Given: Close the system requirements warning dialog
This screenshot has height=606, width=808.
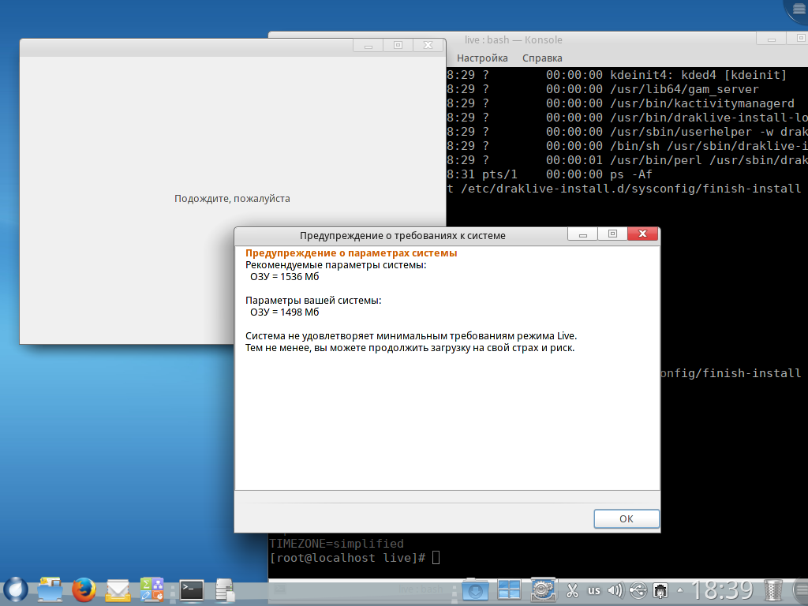Looking at the screenshot, I should coord(642,234).
